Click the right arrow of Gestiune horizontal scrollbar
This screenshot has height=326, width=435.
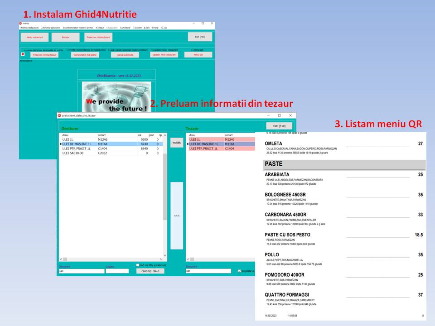(x=161, y=259)
